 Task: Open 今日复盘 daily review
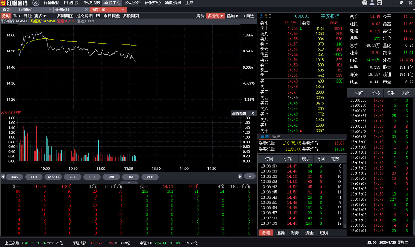(x=111, y=16)
